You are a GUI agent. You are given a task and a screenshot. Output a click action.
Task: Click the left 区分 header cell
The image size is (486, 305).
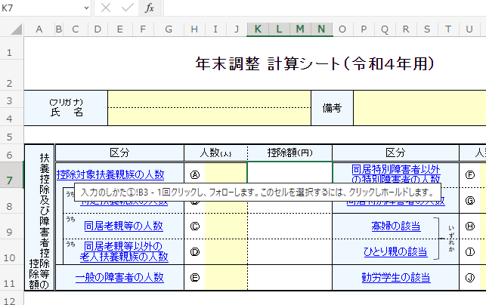click(x=119, y=152)
